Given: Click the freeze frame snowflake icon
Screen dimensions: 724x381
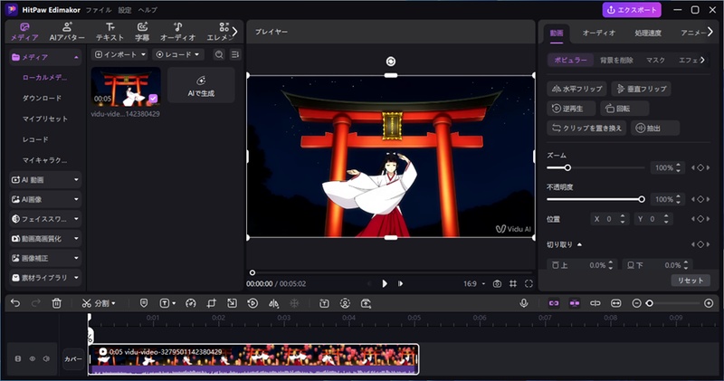Looking at the screenshot, I should (x=294, y=303).
